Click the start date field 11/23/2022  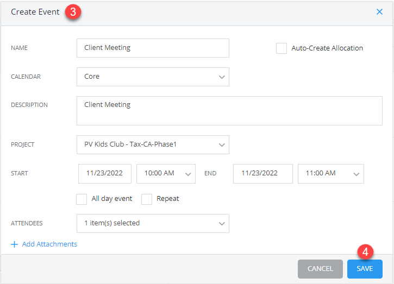click(x=105, y=174)
